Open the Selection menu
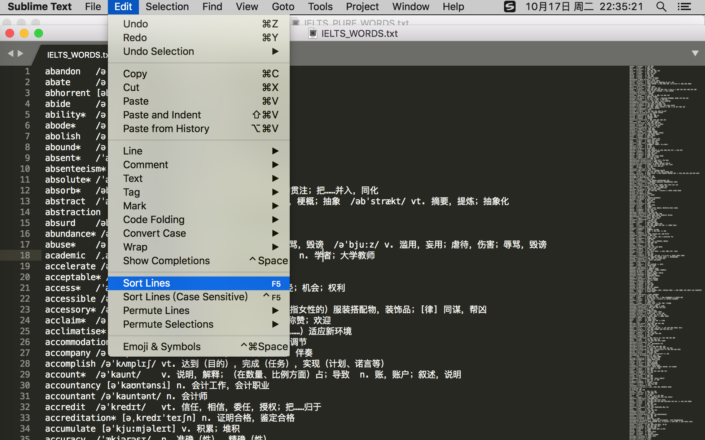The height and width of the screenshot is (440, 705). tap(167, 6)
